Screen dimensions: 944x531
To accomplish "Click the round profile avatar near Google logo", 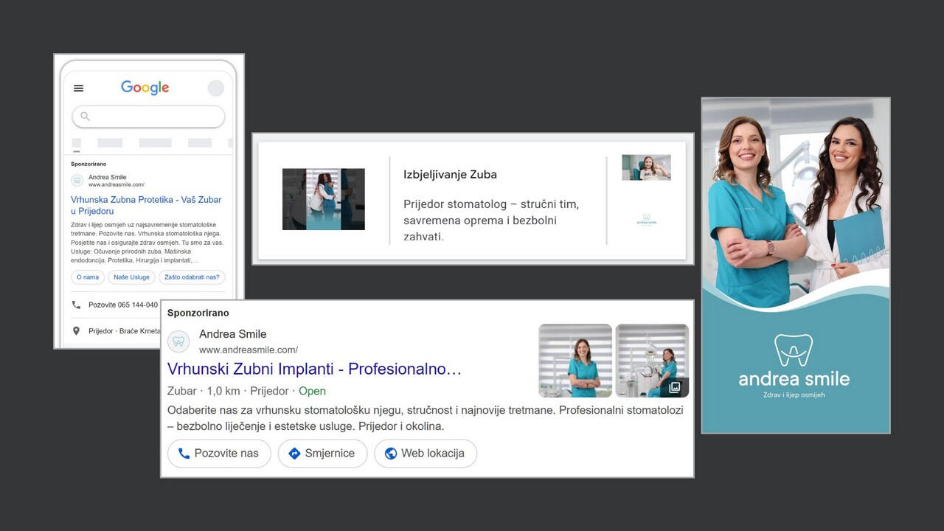I will coord(215,88).
